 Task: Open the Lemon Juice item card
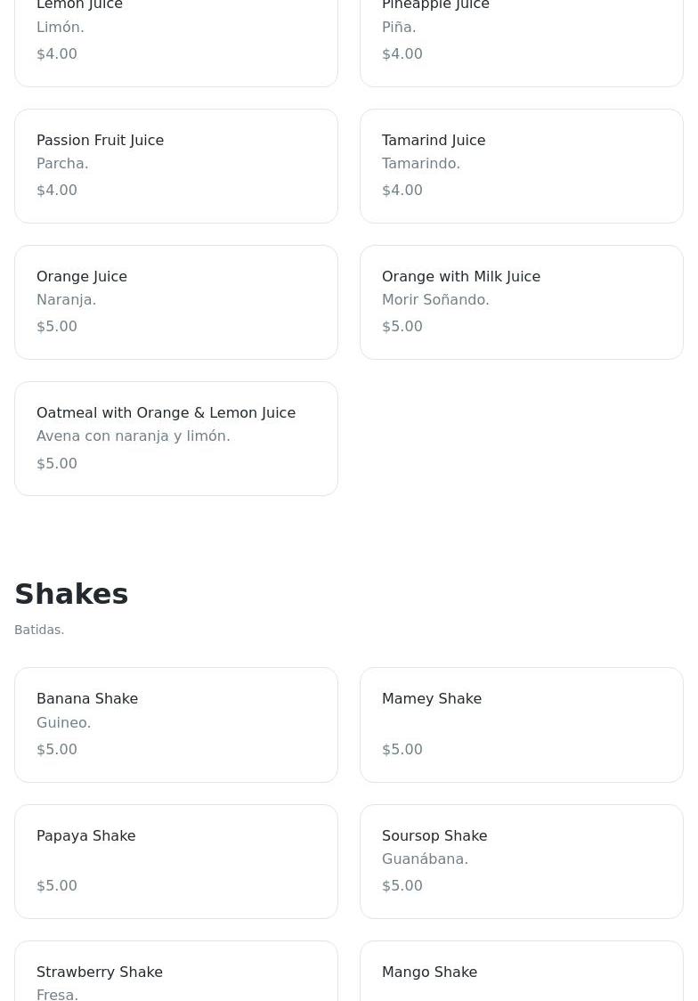pos(176,40)
